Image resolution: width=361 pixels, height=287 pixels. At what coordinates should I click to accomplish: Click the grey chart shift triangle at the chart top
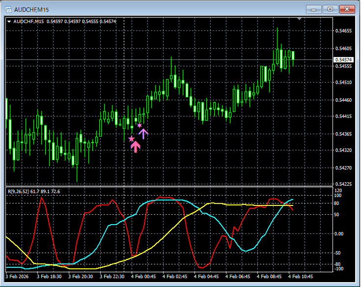coord(299,19)
